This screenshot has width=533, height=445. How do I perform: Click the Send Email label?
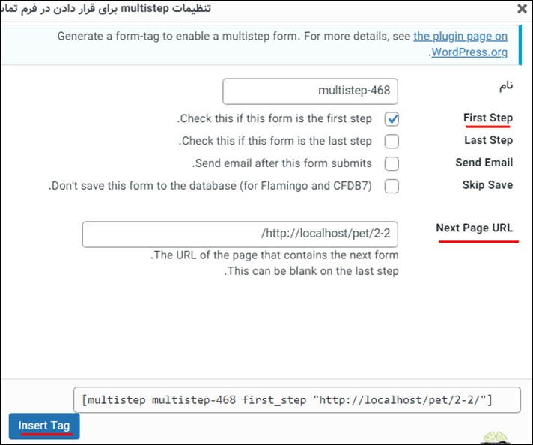pyautogui.click(x=484, y=163)
